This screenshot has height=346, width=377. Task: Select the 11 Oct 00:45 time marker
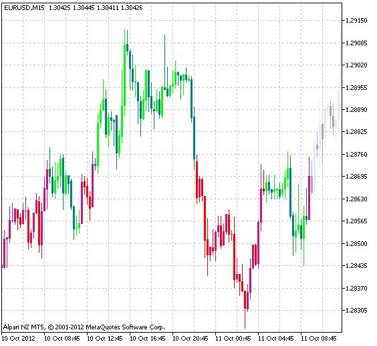coord(233,338)
